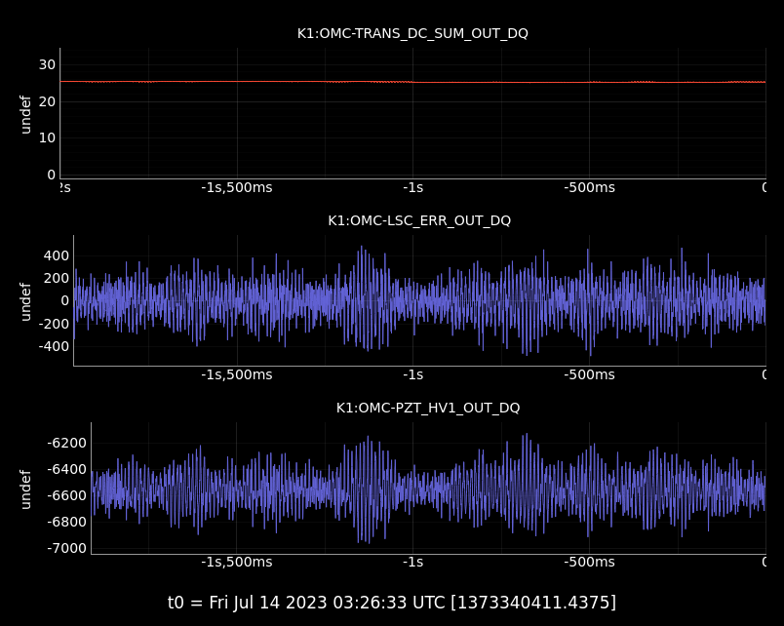Click the 10 y-axis tick on top plot
This screenshot has width=784, height=626.
click(47, 137)
